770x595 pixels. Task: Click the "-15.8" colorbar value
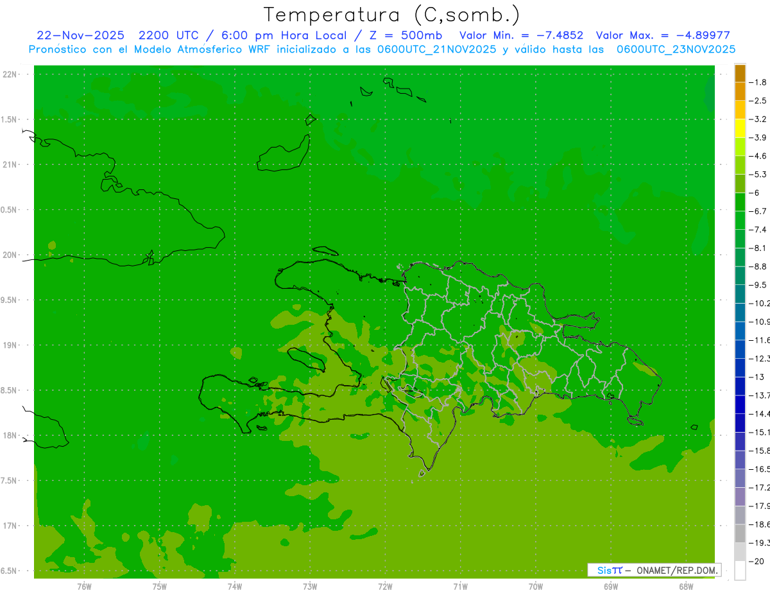pos(760,451)
